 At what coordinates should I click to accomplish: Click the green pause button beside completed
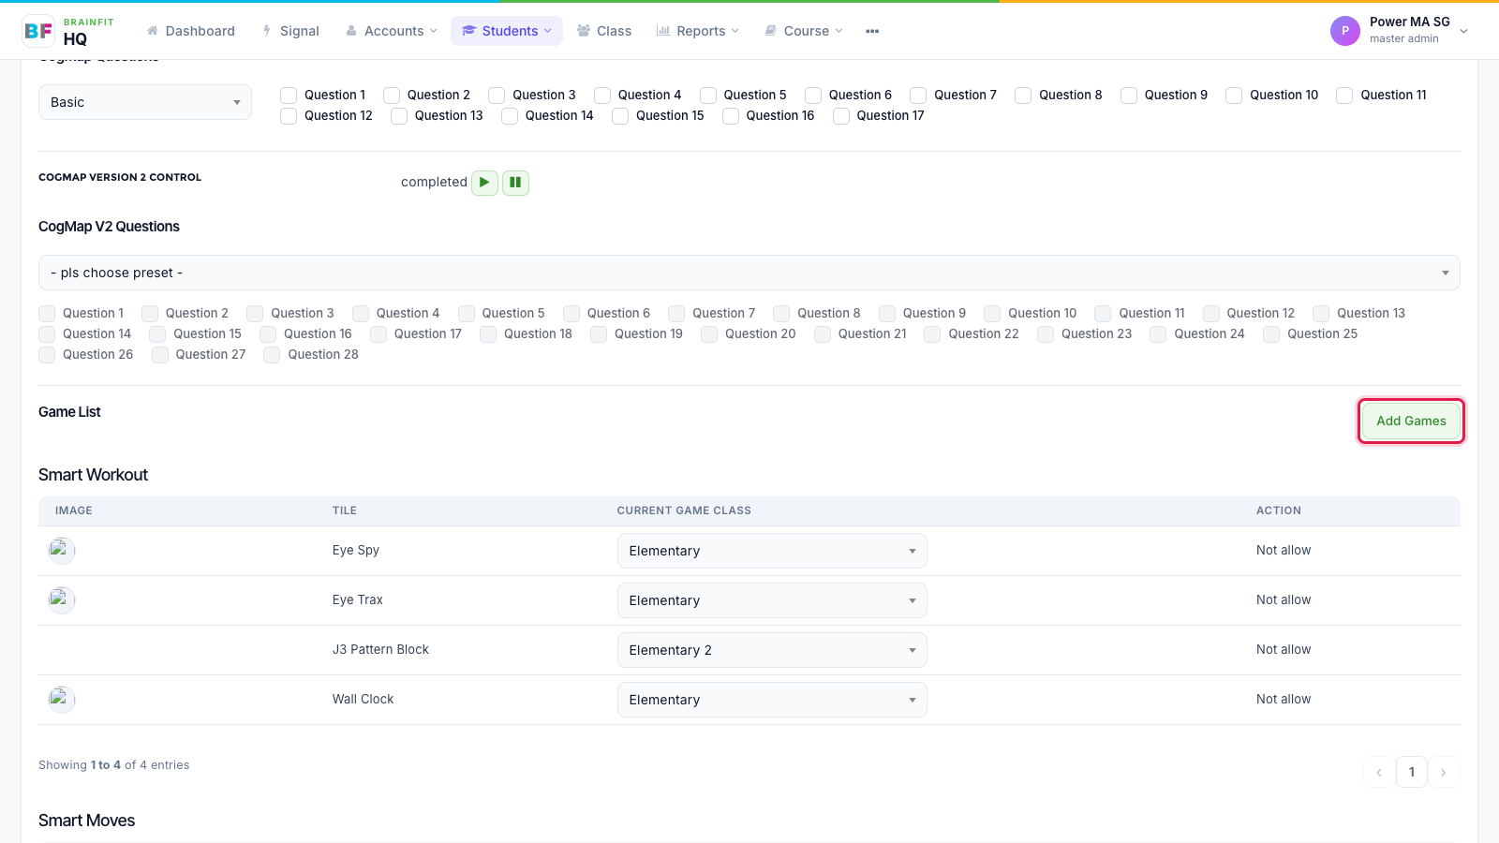[x=515, y=183]
